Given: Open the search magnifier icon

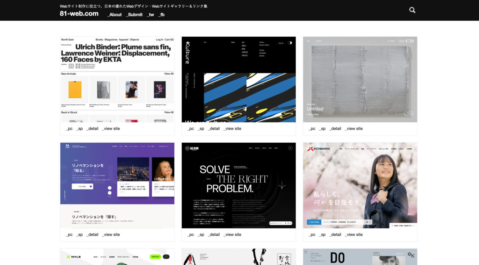Looking at the screenshot, I should pos(412,10).
